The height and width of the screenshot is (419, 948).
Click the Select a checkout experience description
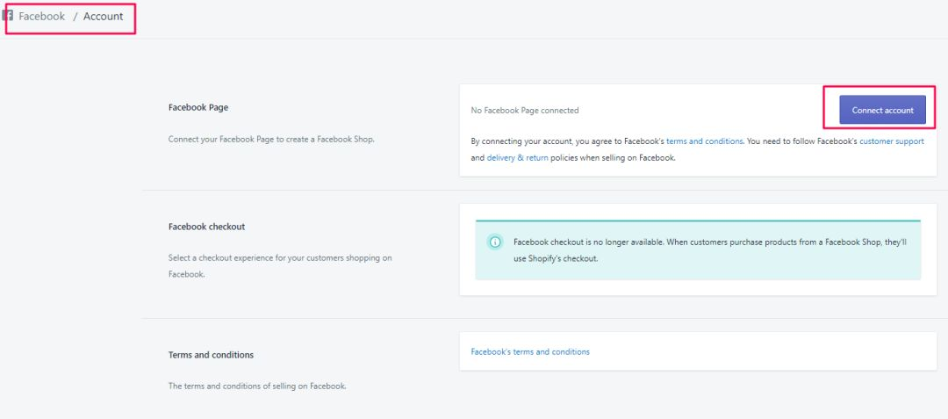tap(280, 266)
